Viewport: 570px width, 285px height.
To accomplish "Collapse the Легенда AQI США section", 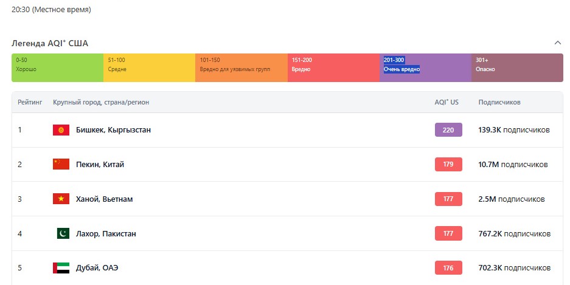I will [x=557, y=43].
